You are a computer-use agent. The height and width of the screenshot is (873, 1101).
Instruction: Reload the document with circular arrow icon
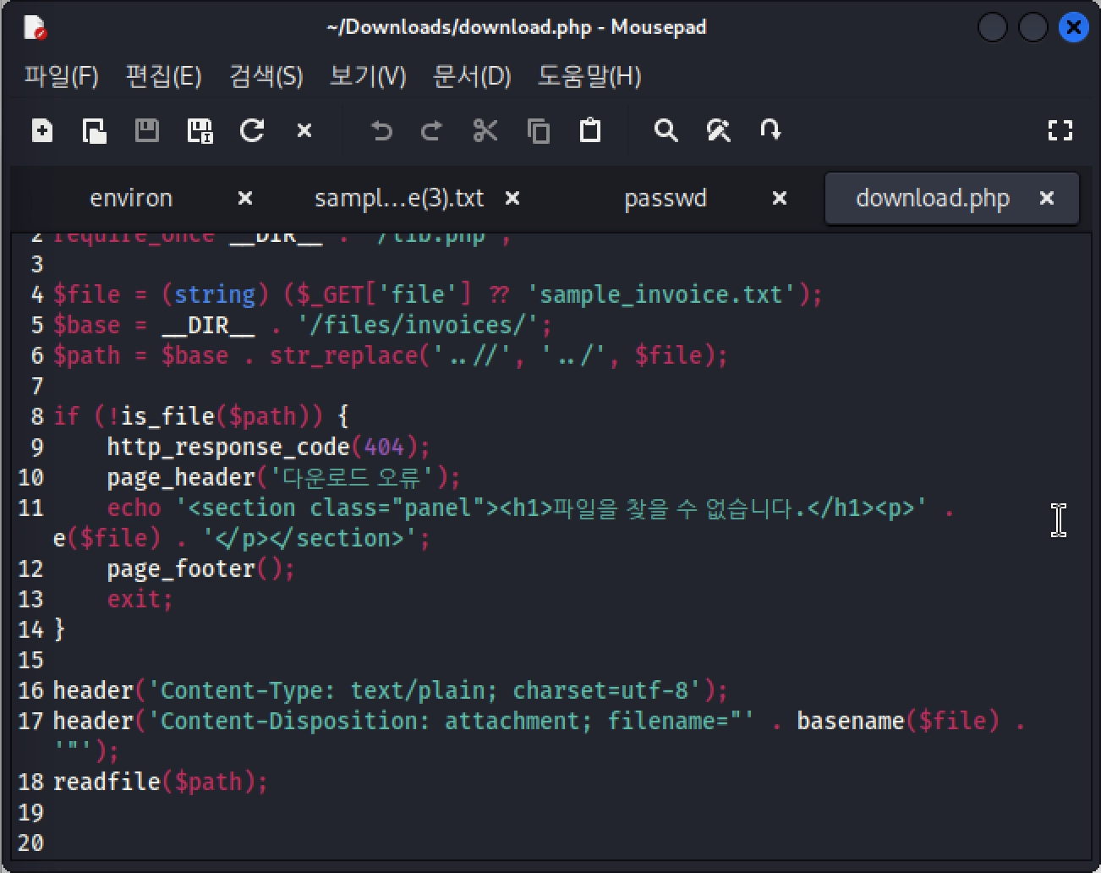[x=252, y=130]
